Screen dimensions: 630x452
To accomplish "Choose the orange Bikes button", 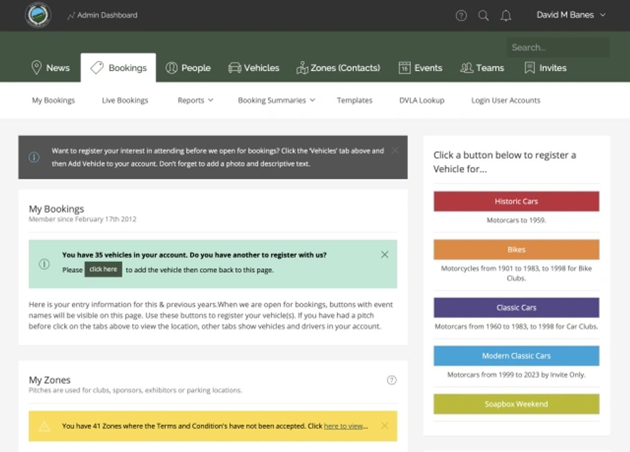I will click(x=516, y=250).
